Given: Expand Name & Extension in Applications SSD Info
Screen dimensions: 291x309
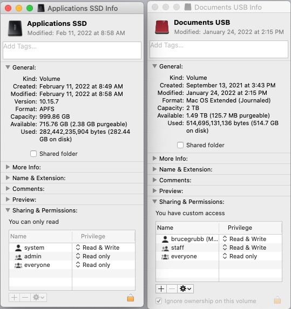Looking at the screenshot, I should pyautogui.click(x=8, y=178).
